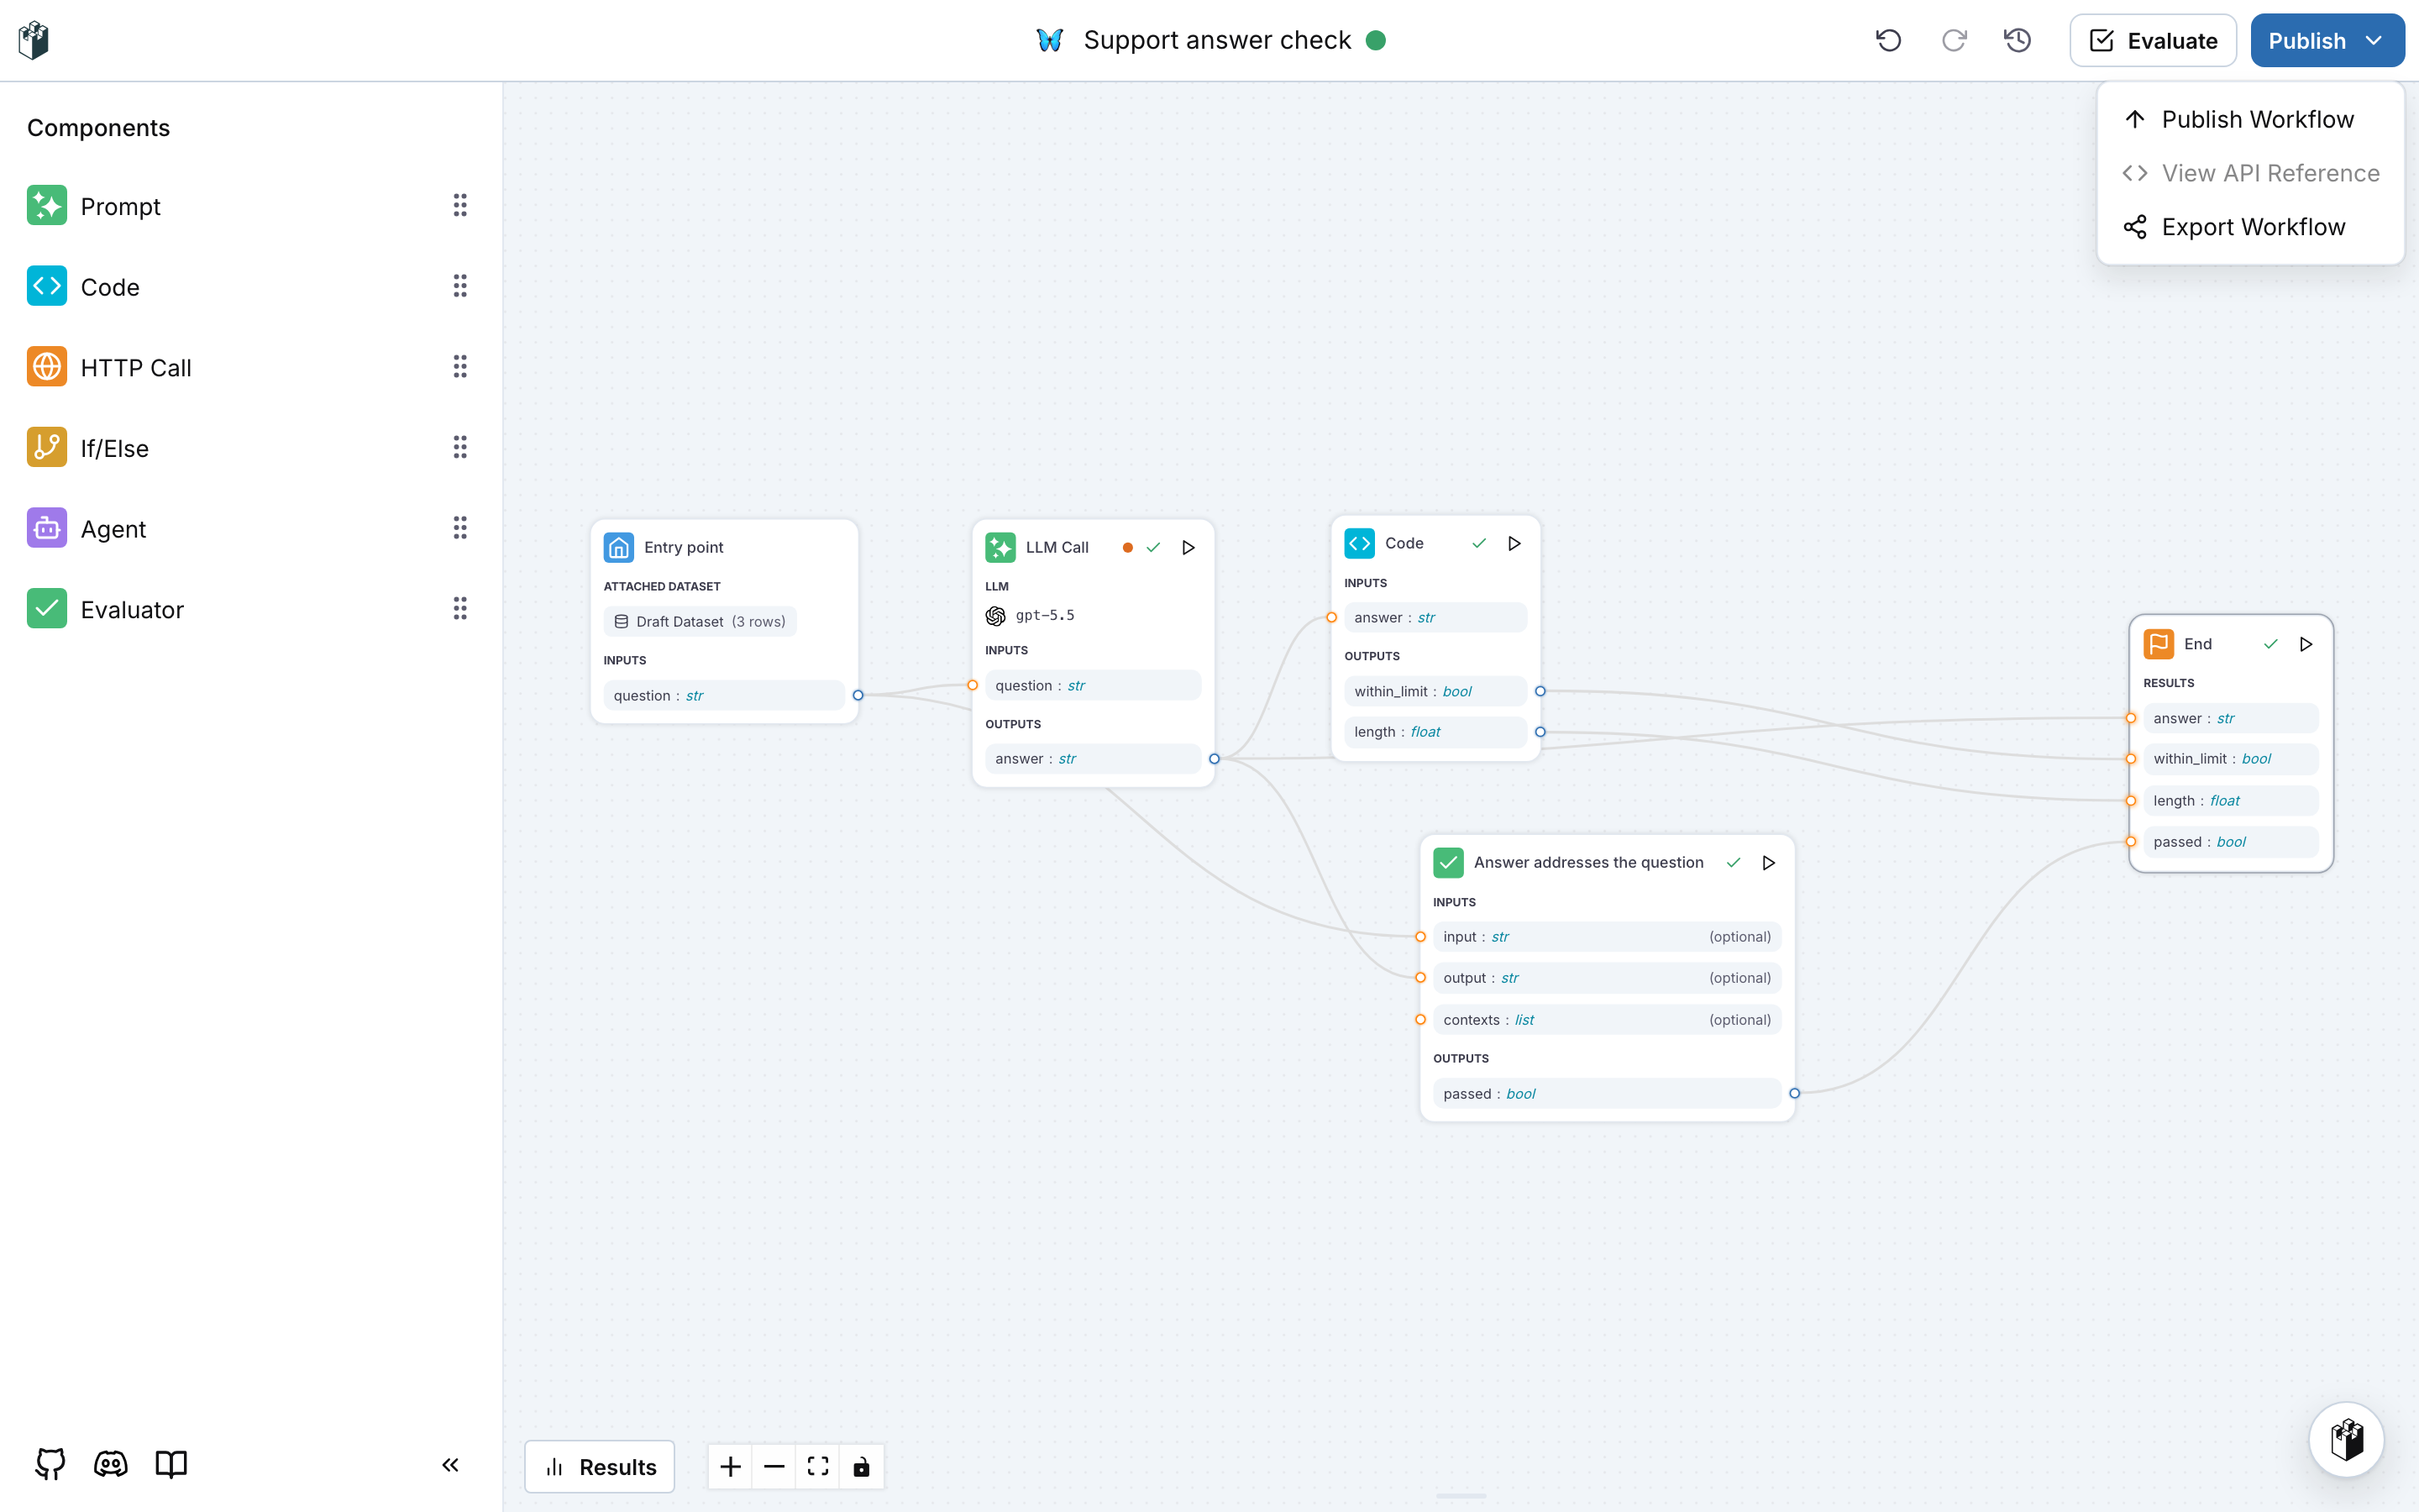
Task: Open the Publish dropdown
Action: coord(2327,40)
